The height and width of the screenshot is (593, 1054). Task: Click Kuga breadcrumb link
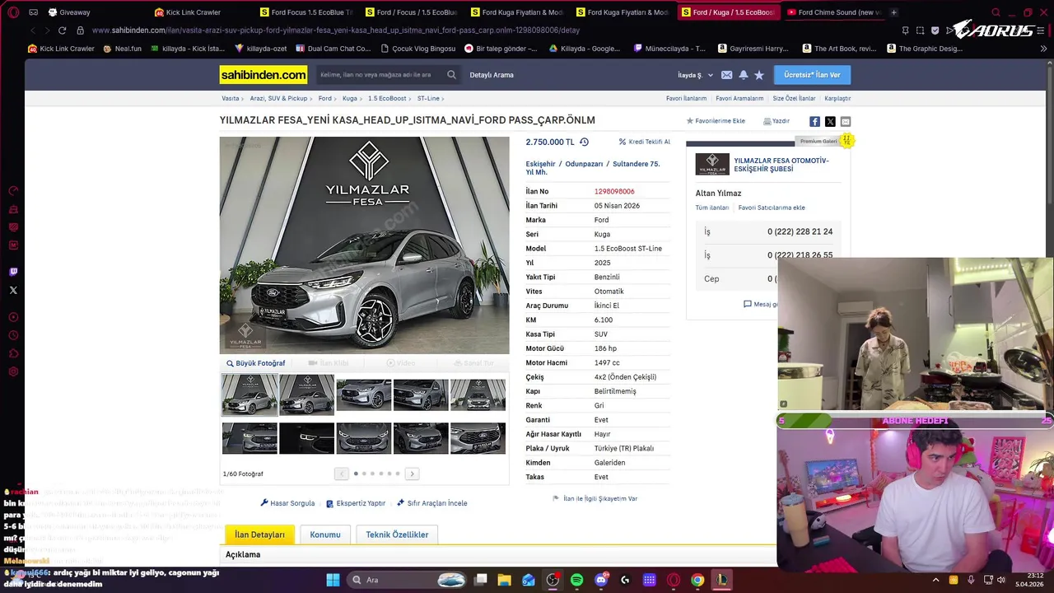coord(350,98)
